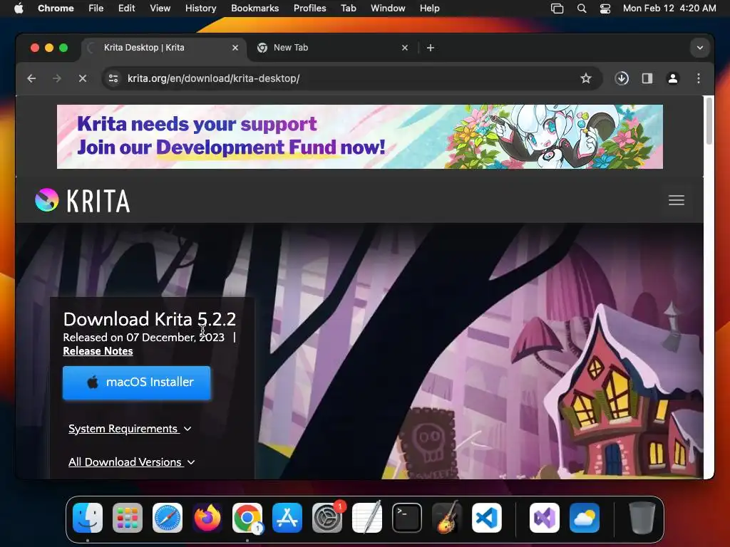This screenshot has height=547, width=730.
Task: Open the Help menu
Action: (429, 9)
